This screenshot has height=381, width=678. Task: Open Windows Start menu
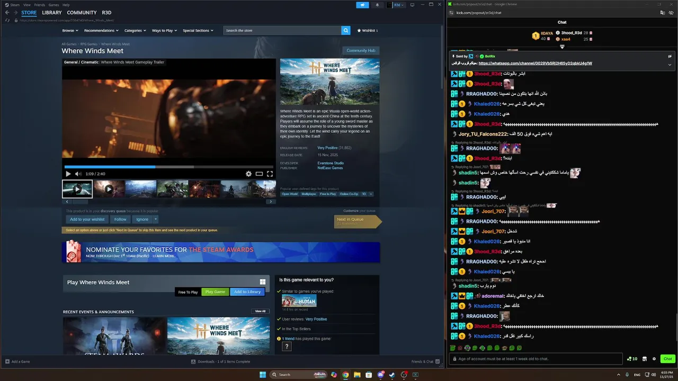(263, 375)
